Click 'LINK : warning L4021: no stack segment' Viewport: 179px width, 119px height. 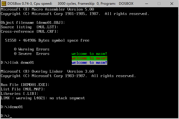(43, 98)
